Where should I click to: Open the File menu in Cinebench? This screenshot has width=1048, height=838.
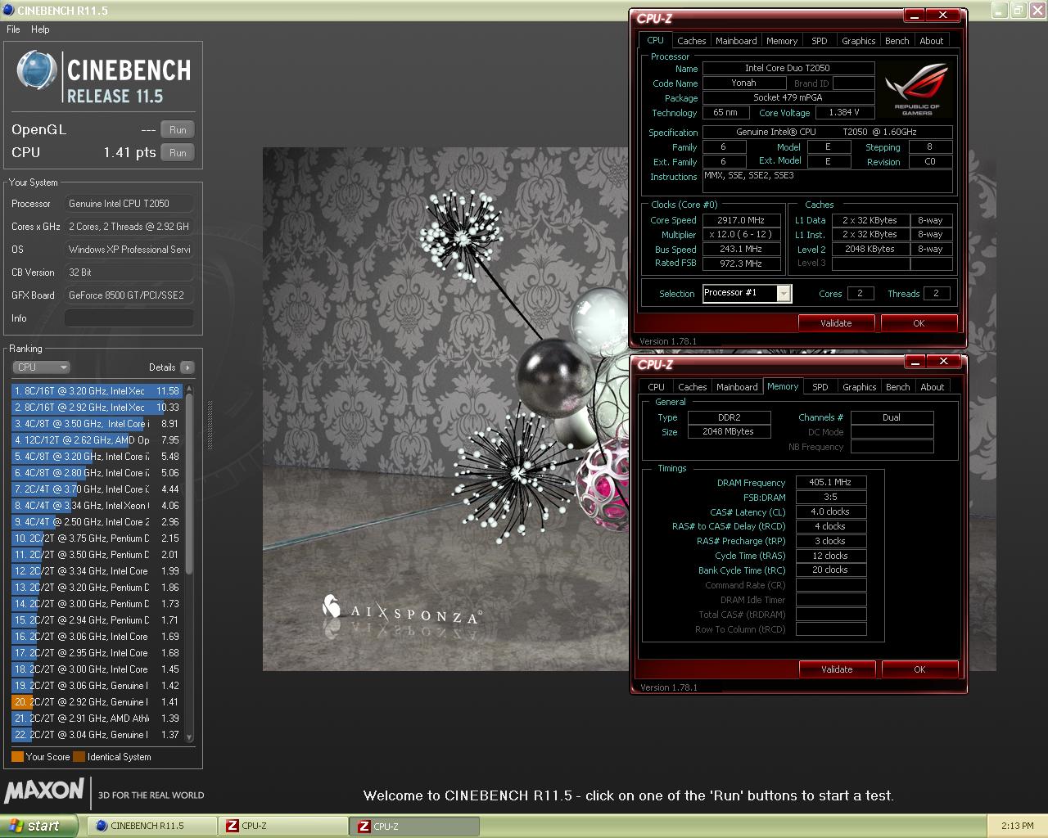[13, 29]
